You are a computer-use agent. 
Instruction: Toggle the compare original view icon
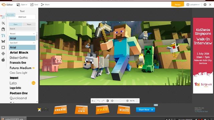(108, 101)
